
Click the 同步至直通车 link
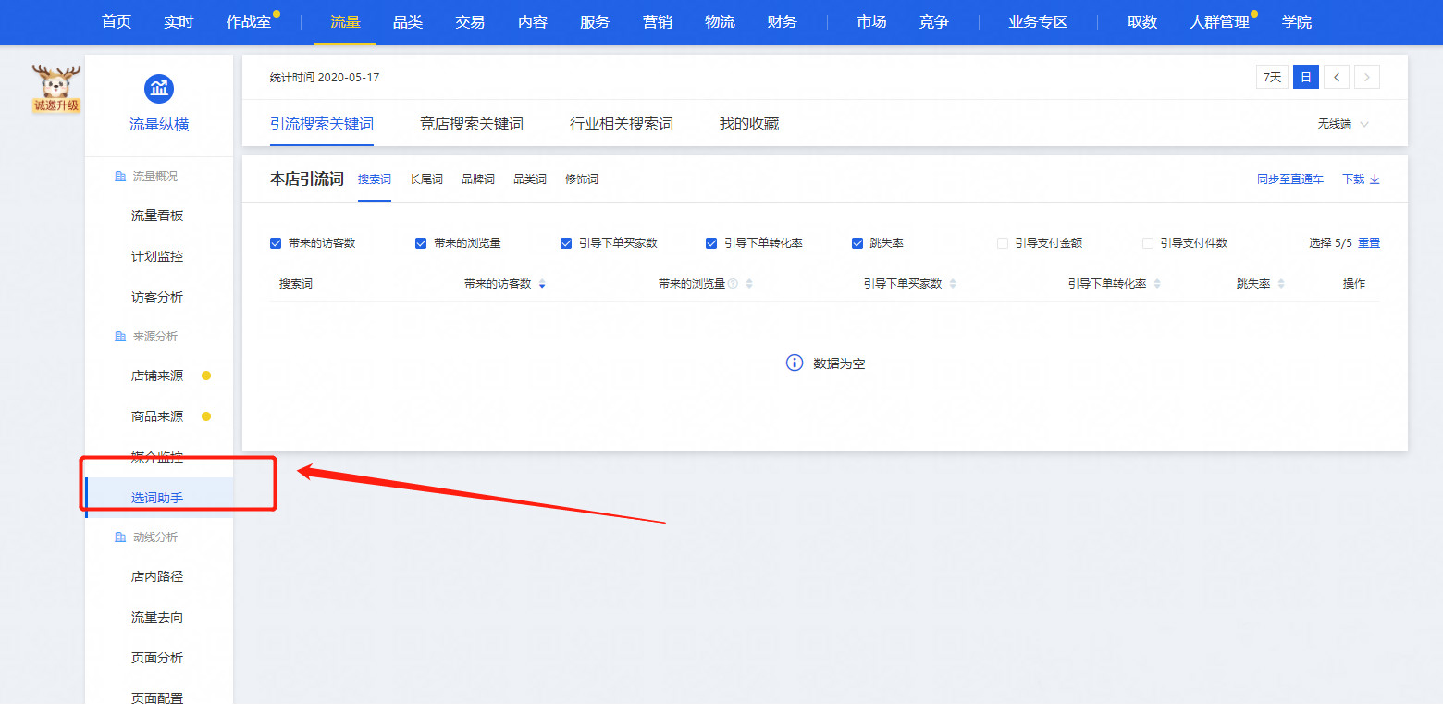pyautogui.click(x=1289, y=179)
